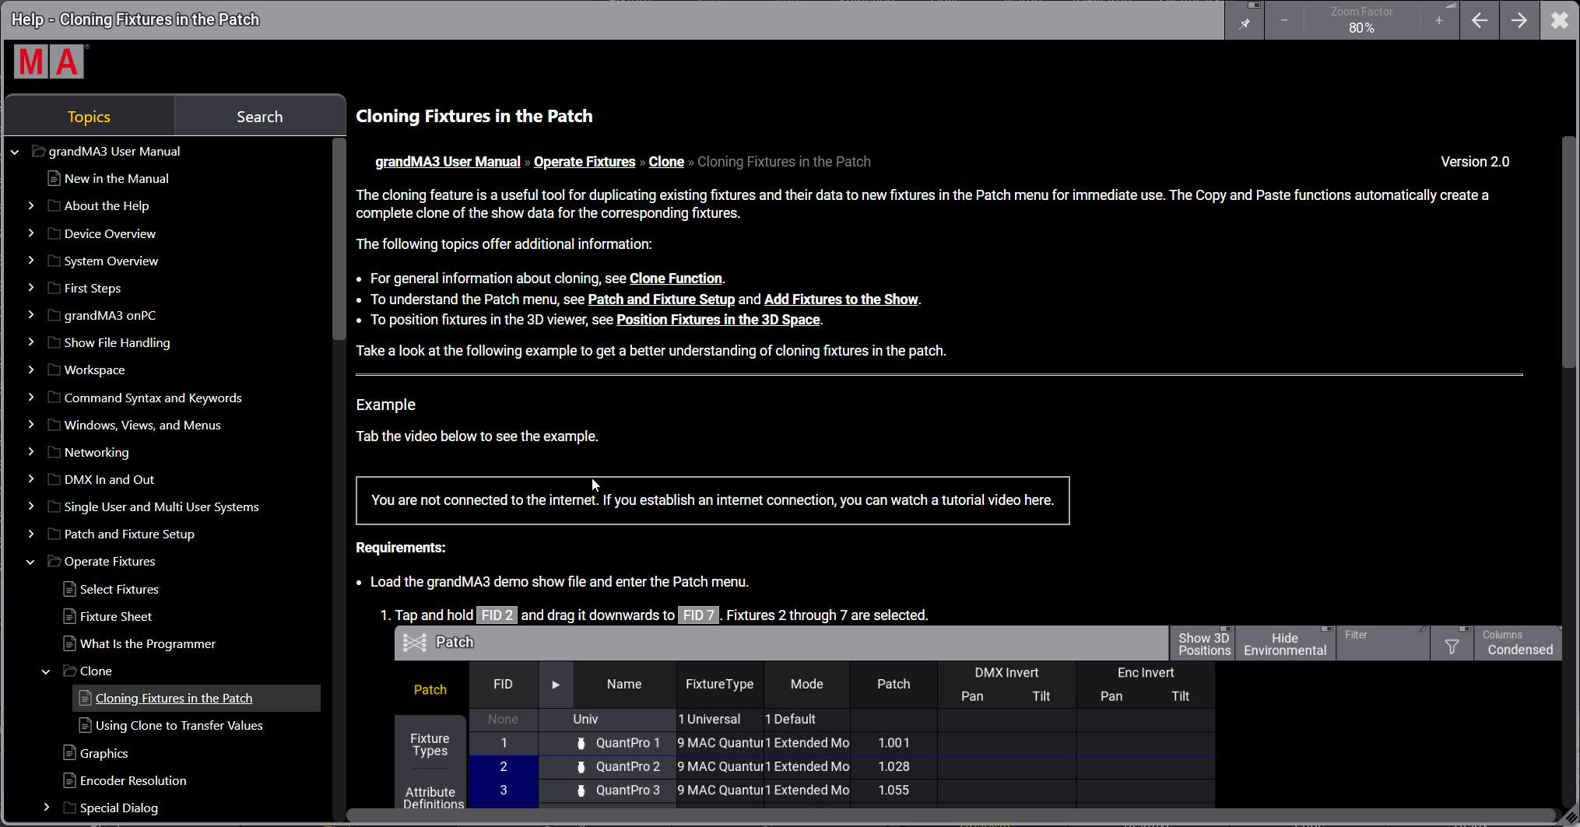This screenshot has height=827, width=1580.
Task: Open the Clone Function link
Action: coord(674,278)
